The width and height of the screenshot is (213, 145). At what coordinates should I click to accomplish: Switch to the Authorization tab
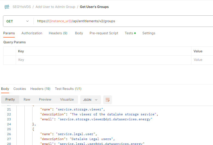click(x=32, y=33)
